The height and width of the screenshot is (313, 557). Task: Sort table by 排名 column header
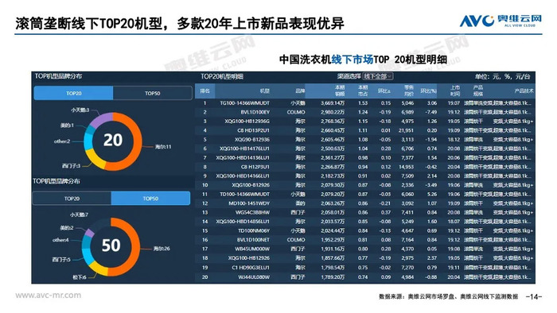pyautogui.click(x=205, y=91)
